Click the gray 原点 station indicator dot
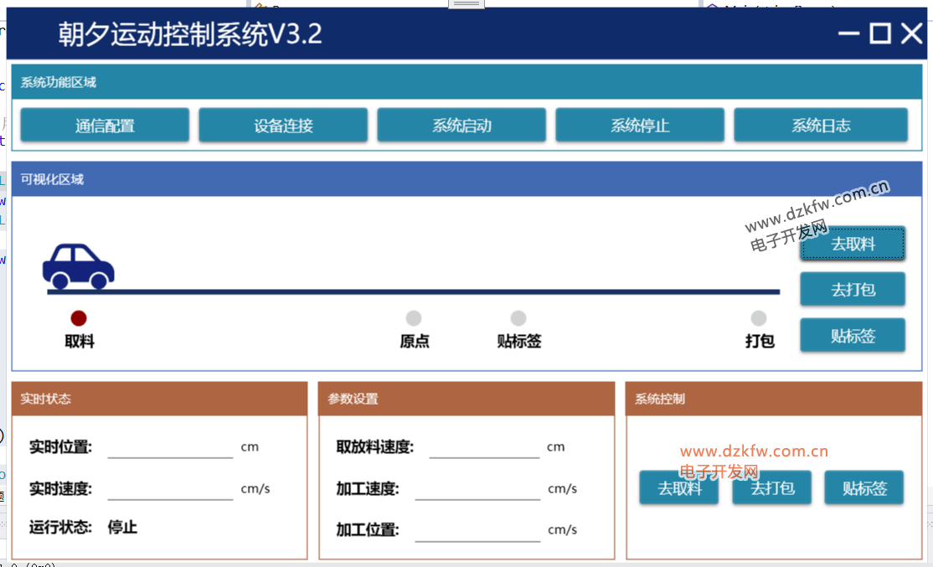Screen dimensions: 933x567 [414, 318]
